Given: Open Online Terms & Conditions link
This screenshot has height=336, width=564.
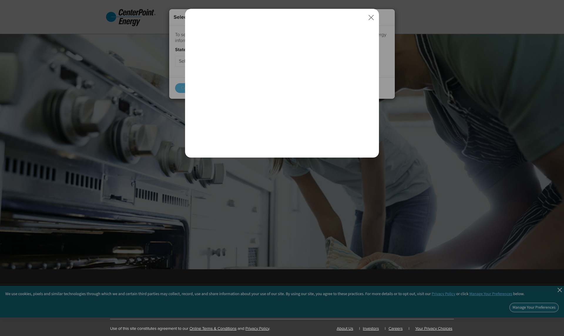Looking at the screenshot, I should click(x=213, y=329).
